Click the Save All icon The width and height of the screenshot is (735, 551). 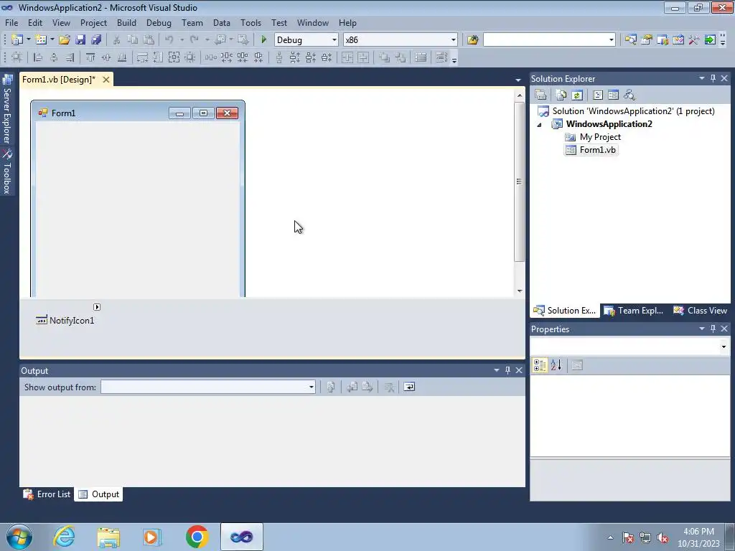96,40
